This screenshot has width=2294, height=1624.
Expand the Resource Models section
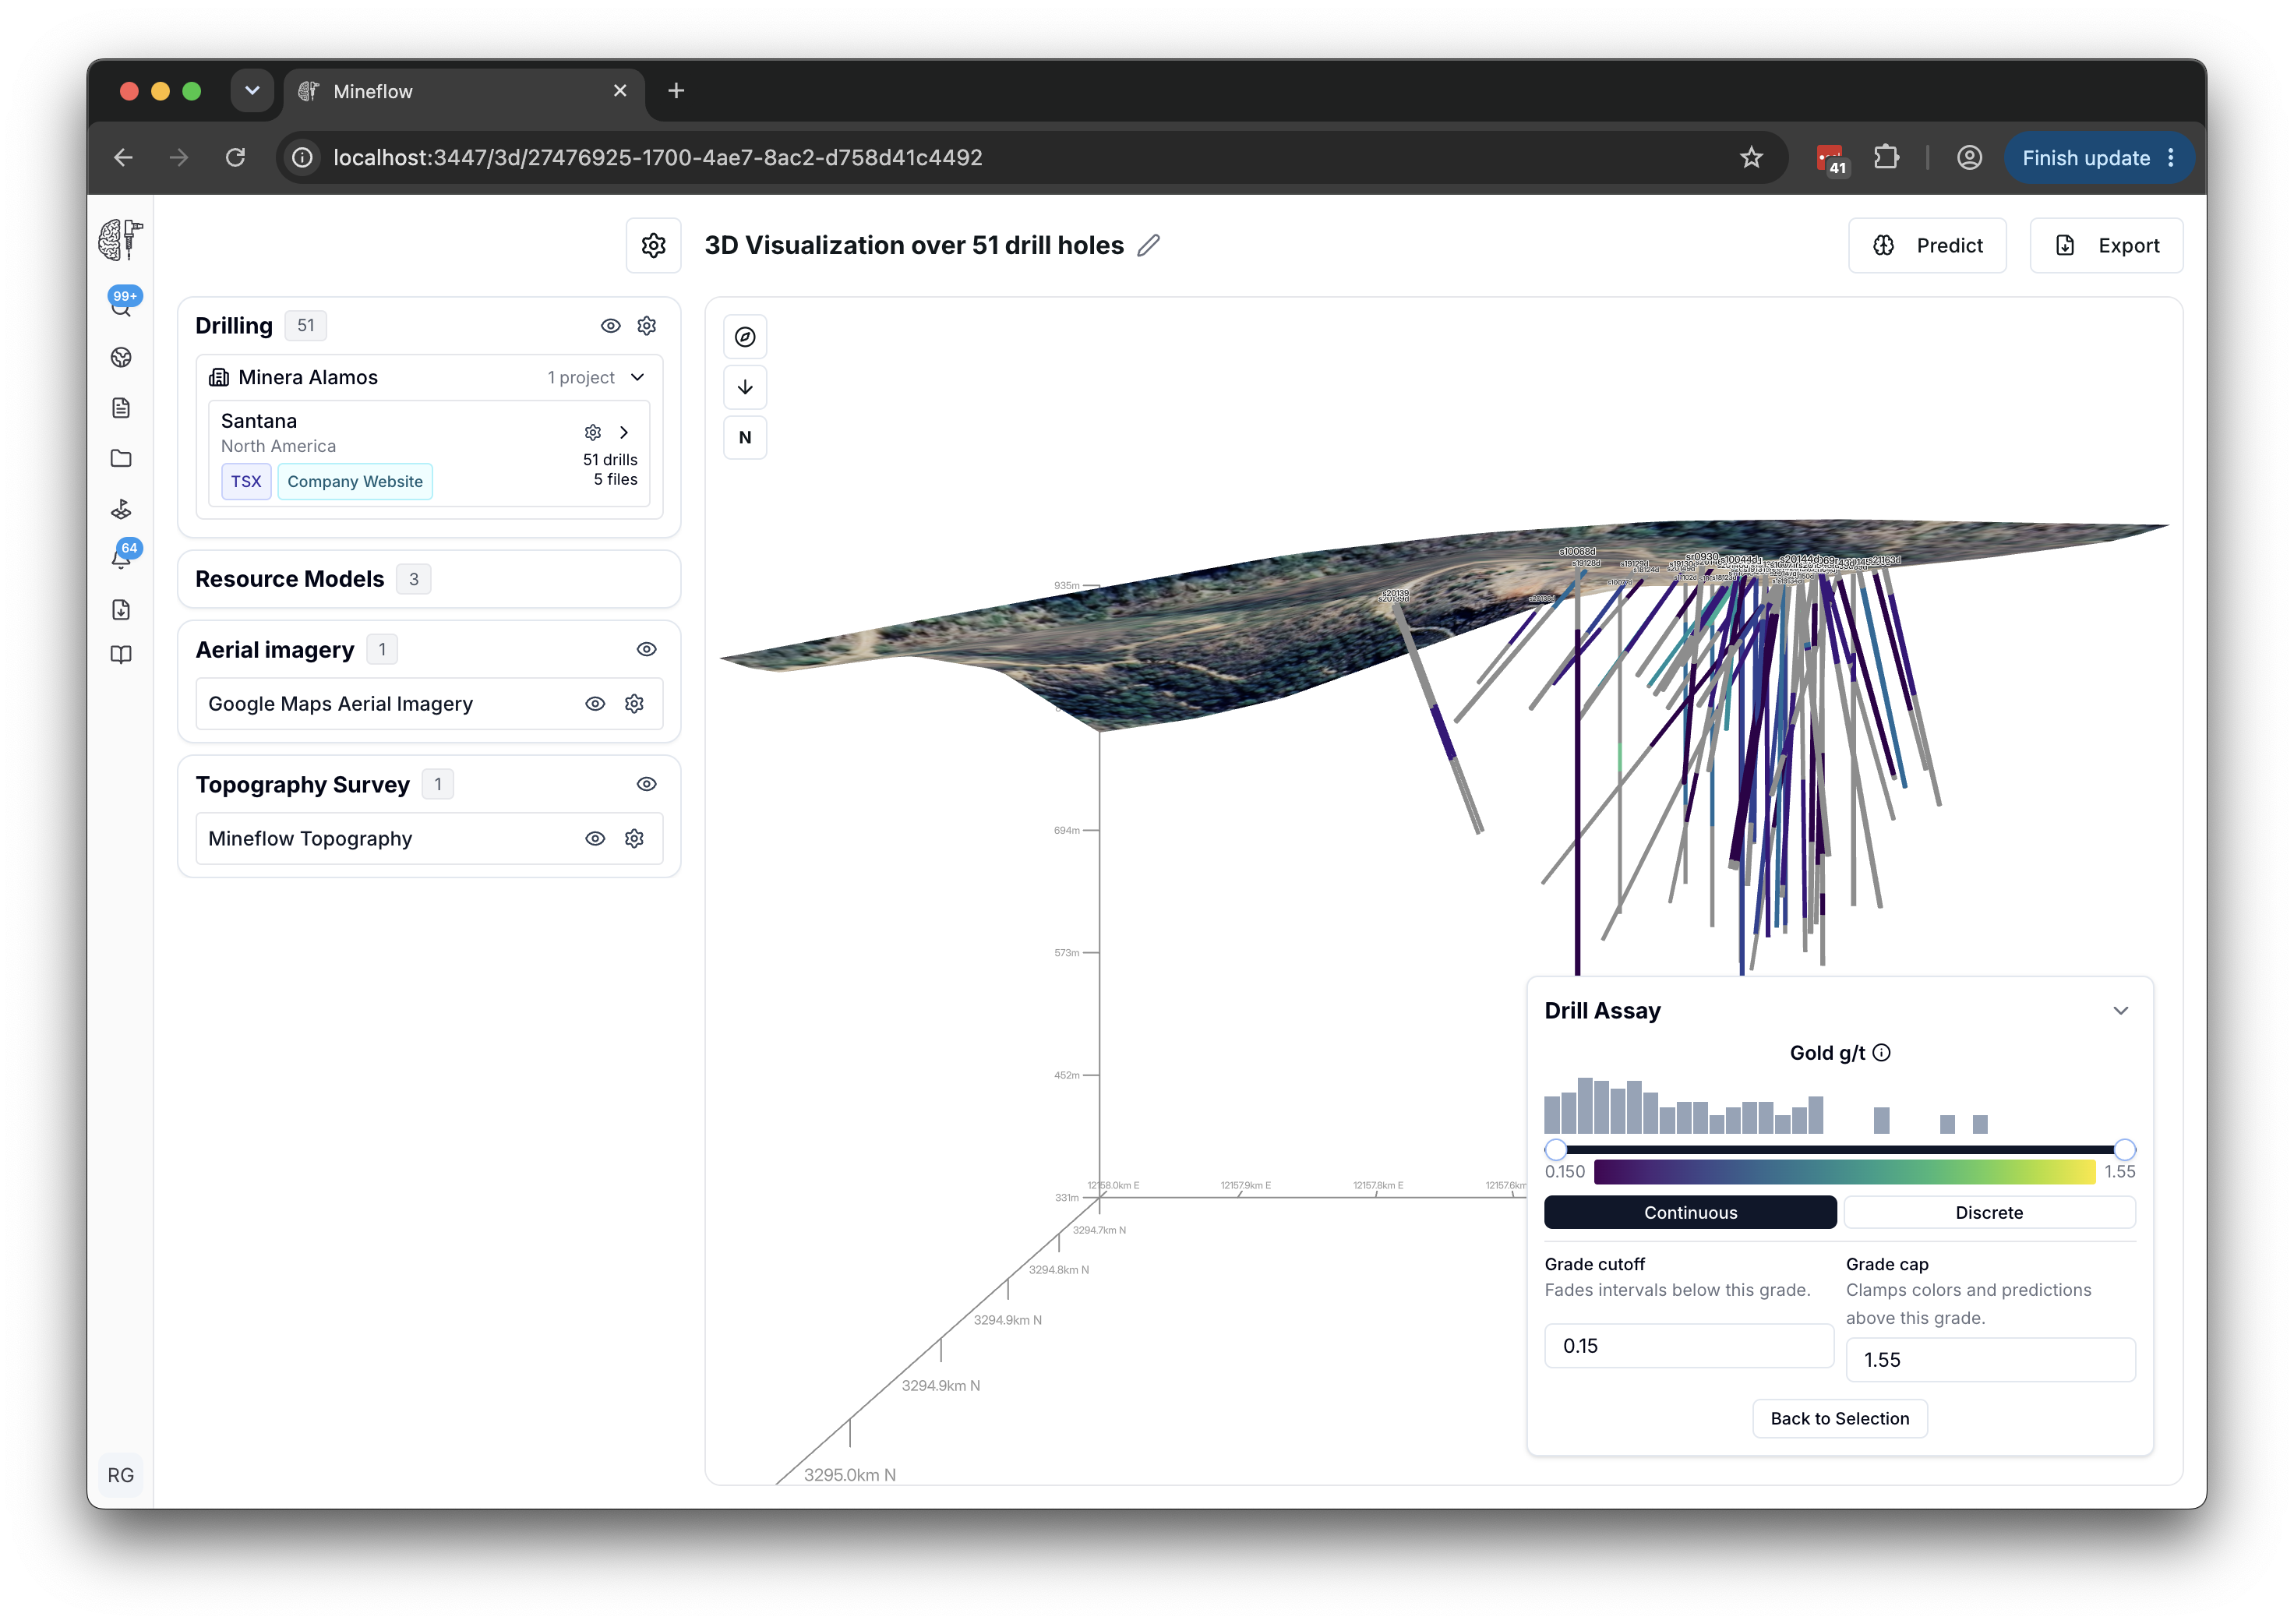click(x=429, y=579)
